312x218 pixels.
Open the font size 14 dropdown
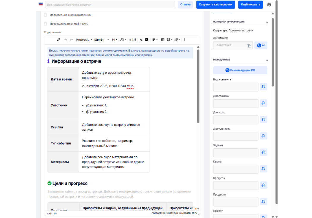click(x=114, y=40)
